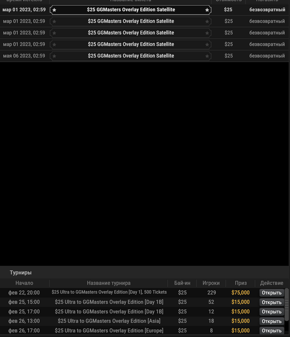
Task: Sort tournaments by Приз column
Action: [240, 283]
